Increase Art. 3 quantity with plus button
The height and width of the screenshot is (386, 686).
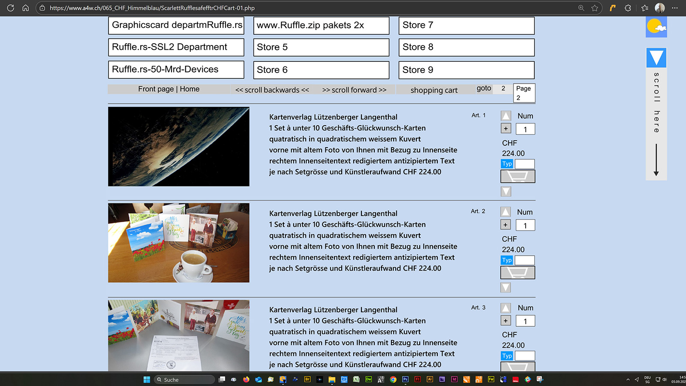click(506, 320)
